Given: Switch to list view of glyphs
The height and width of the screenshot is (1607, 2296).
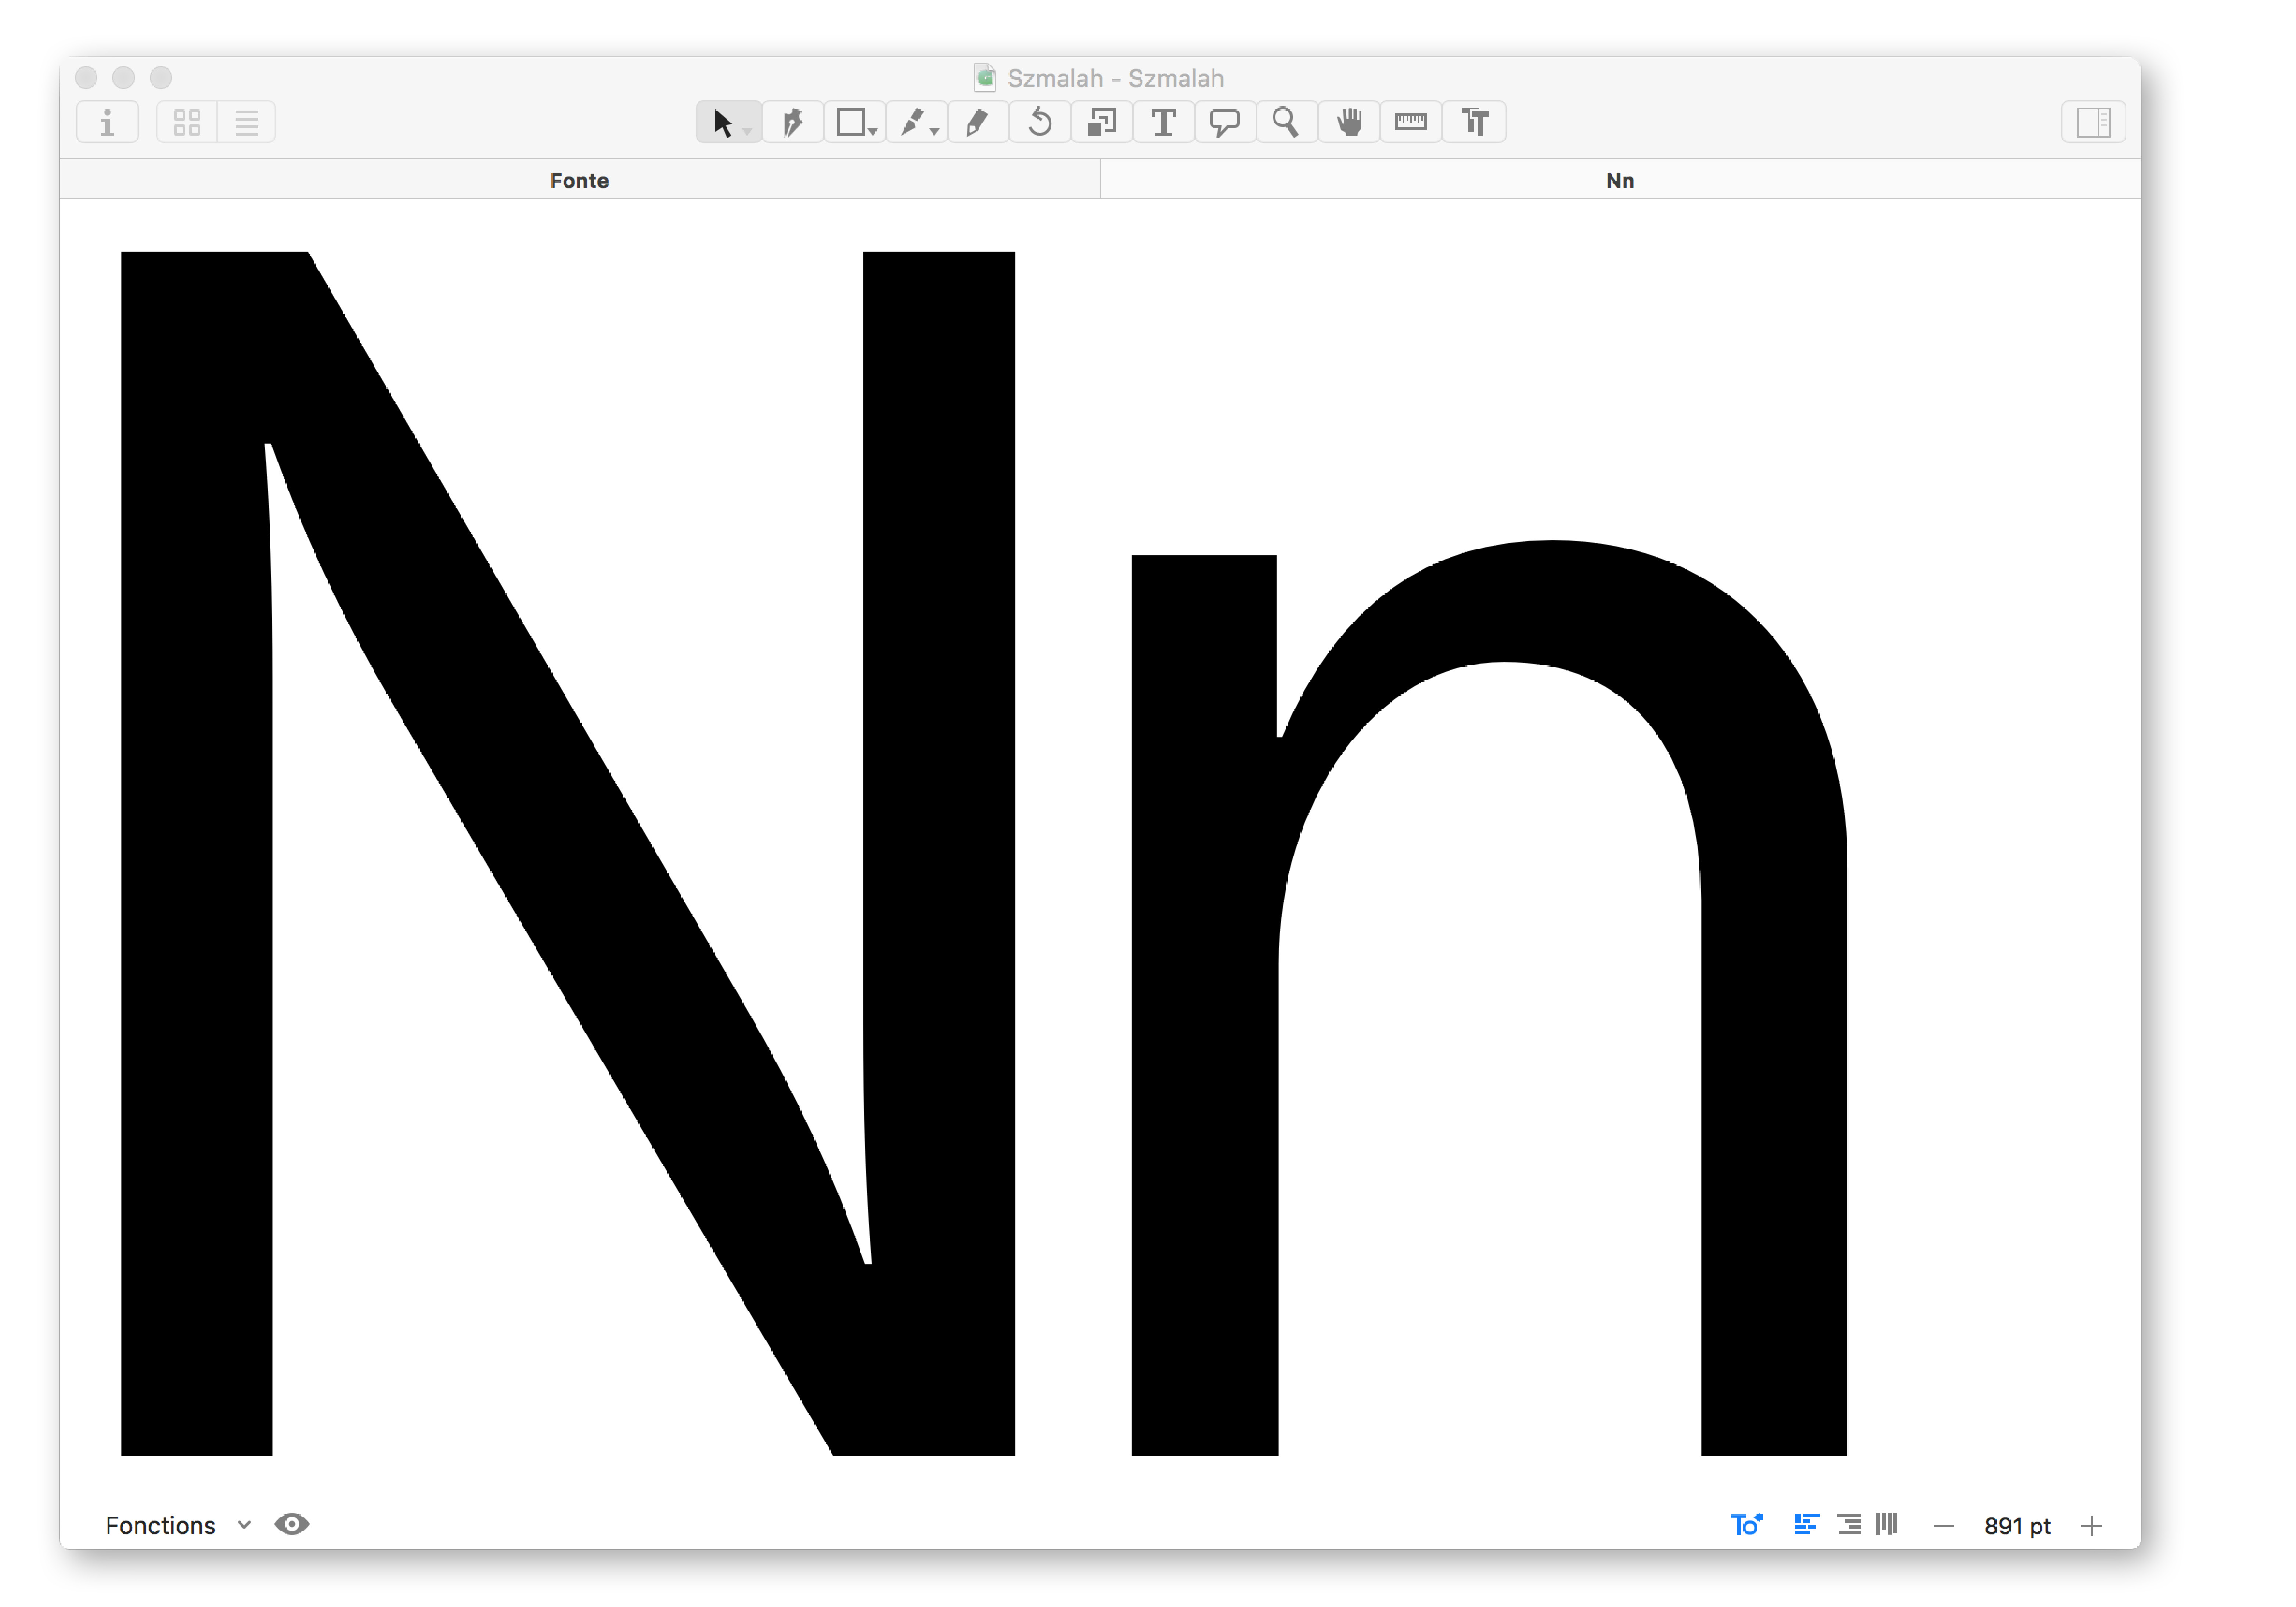Looking at the screenshot, I should [x=247, y=122].
